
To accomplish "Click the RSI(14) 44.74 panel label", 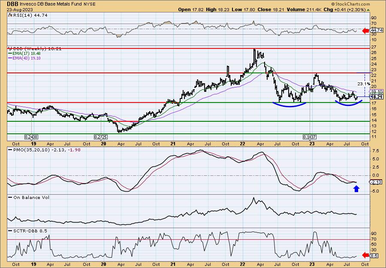I will pos(30,15).
